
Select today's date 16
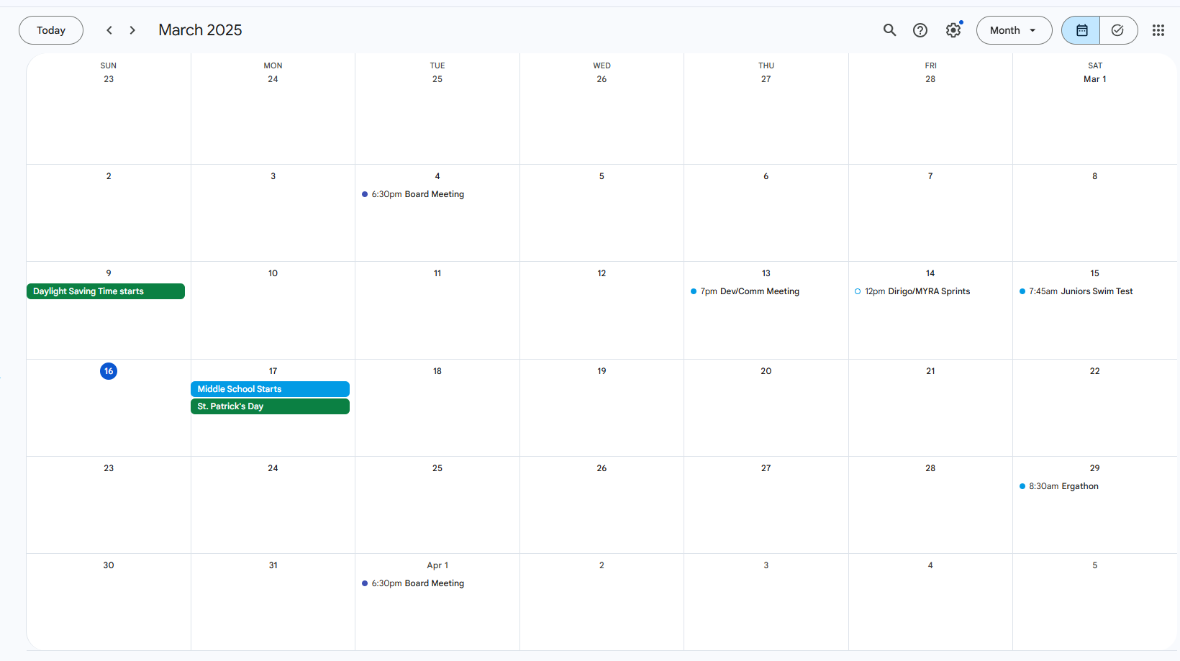(x=109, y=371)
